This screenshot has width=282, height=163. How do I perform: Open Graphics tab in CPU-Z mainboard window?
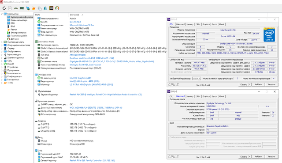tap(206, 96)
